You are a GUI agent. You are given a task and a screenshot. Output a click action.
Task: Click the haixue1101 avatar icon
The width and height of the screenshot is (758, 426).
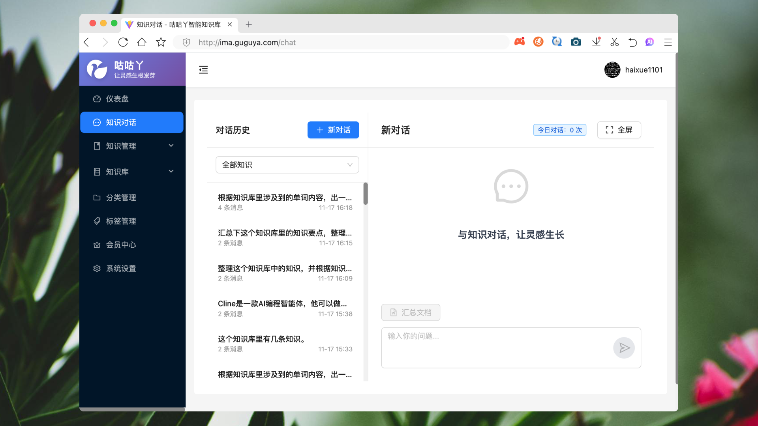point(612,69)
